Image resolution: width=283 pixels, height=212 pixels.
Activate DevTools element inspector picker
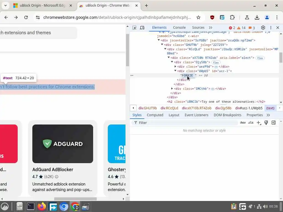[x=134, y=28]
